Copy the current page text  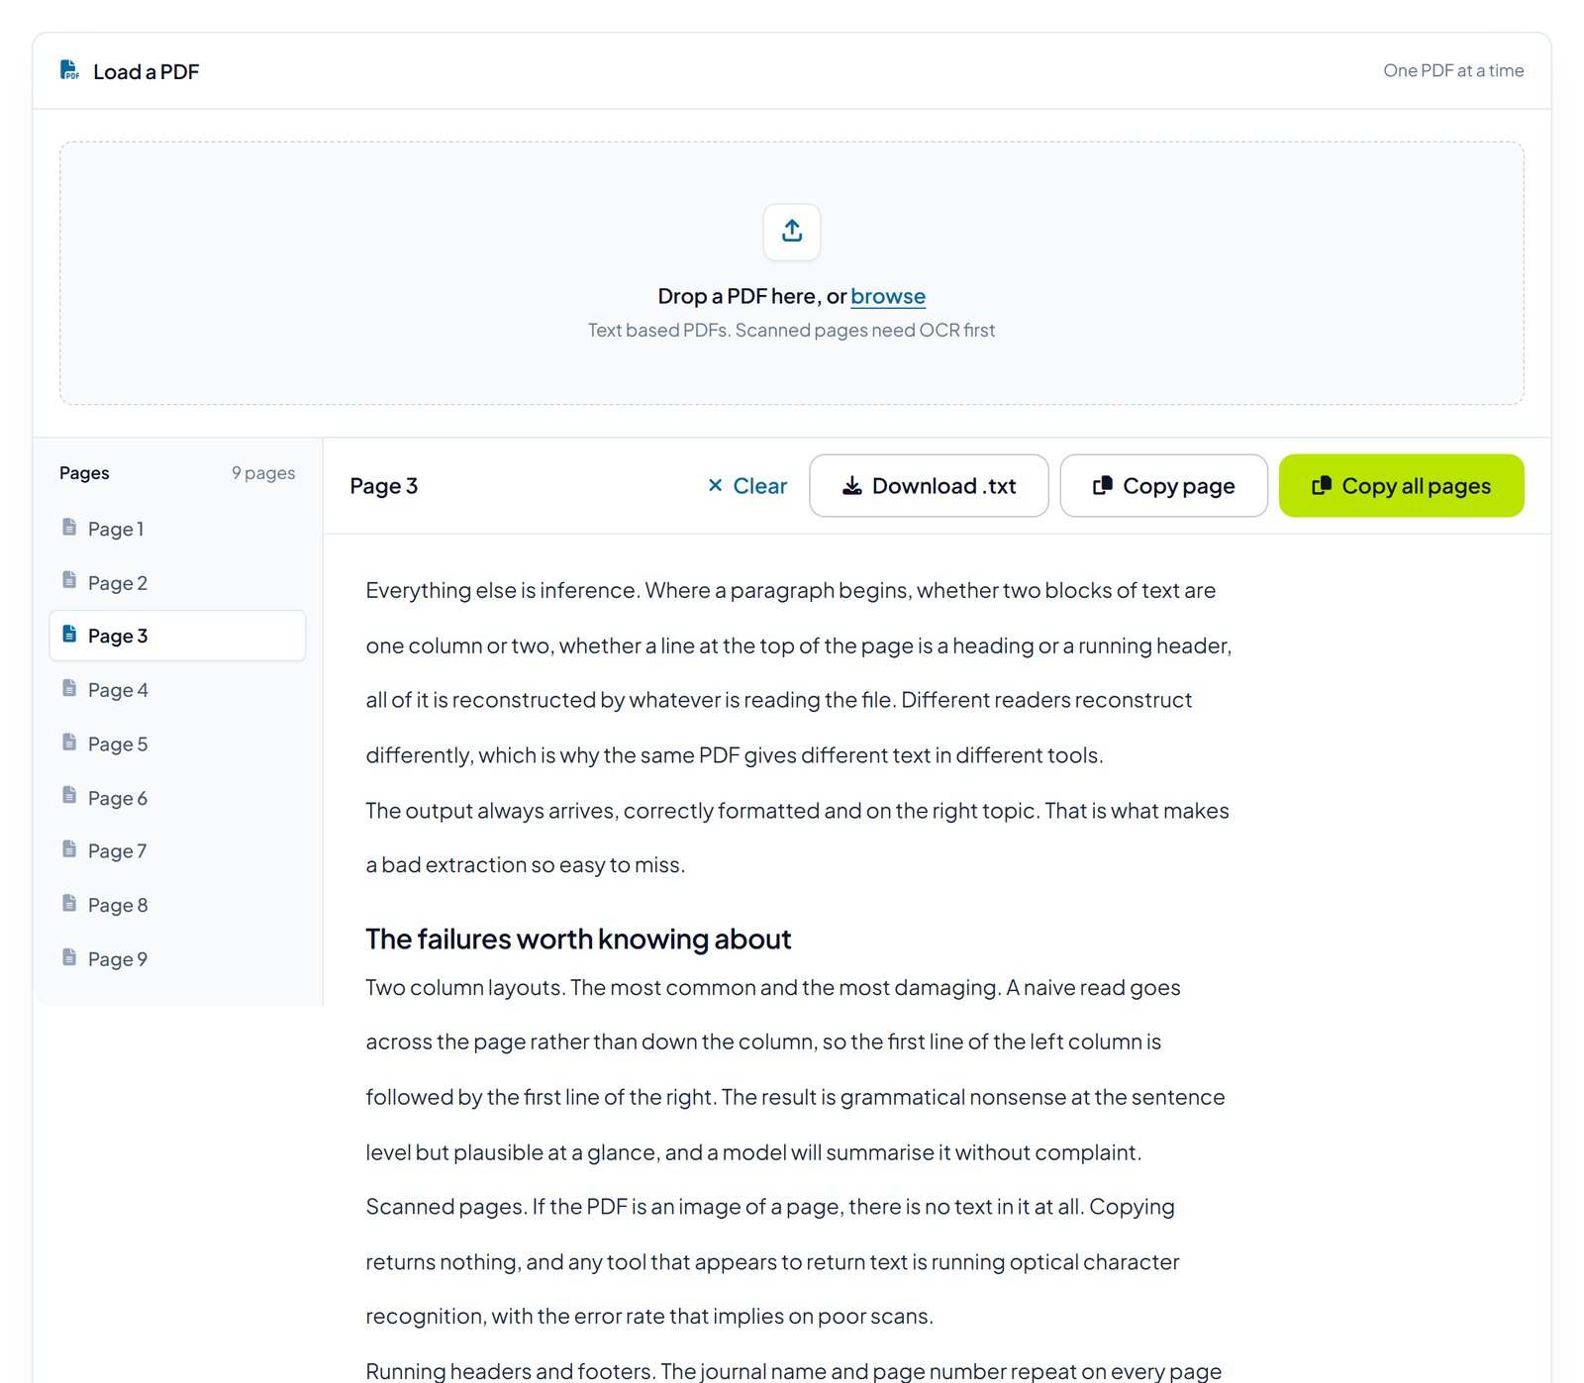pos(1163,485)
